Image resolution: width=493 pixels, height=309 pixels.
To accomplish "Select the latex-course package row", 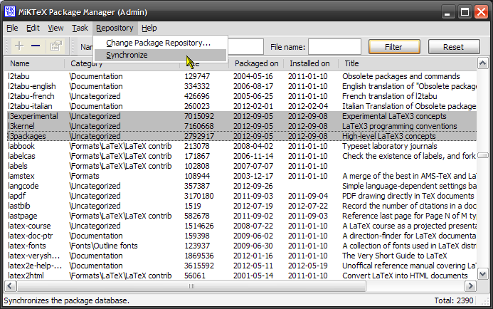I will coord(240,226).
